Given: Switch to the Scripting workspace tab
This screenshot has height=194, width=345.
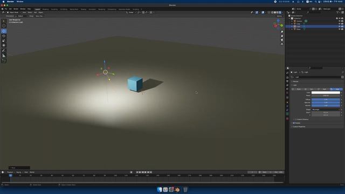Looking at the screenshot, I should (135, 10).
